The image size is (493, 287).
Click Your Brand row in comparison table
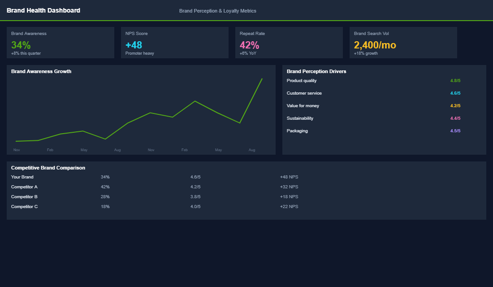(22, 177)
